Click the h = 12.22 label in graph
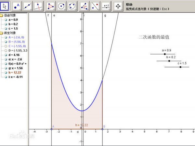This screenshot has height=146, width=195. [x=82, y=125]
